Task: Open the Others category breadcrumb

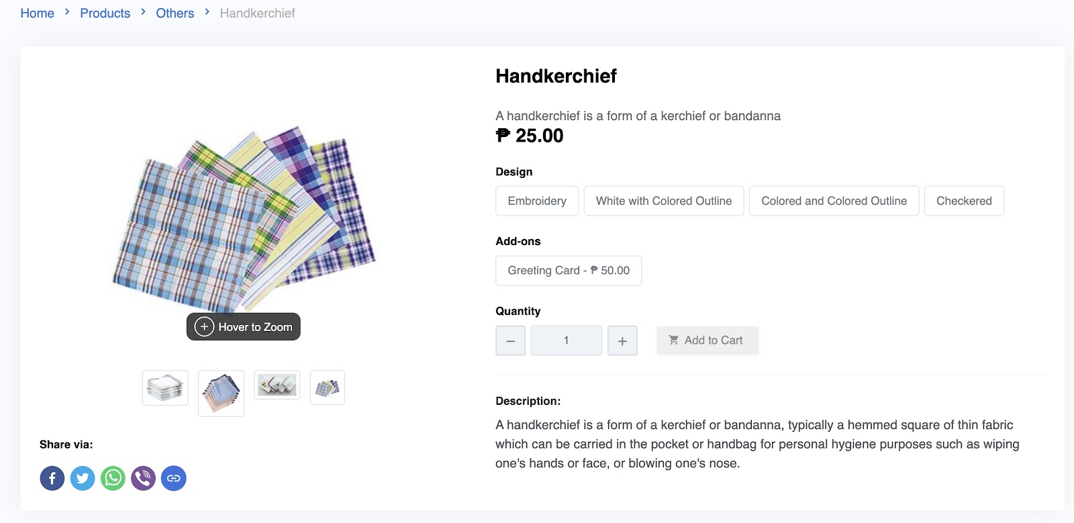Action: (x=175, y=13)
